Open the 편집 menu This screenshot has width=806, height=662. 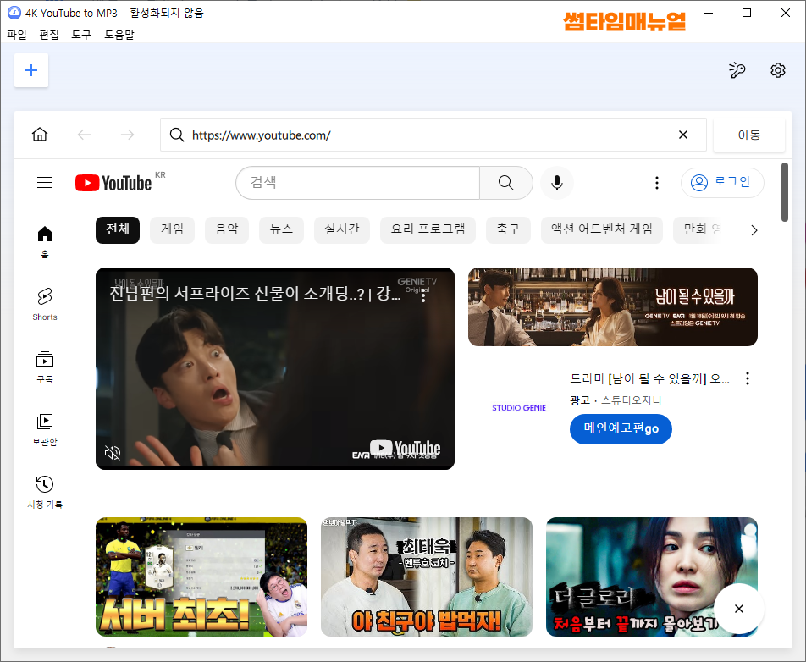tap(49, 35)
